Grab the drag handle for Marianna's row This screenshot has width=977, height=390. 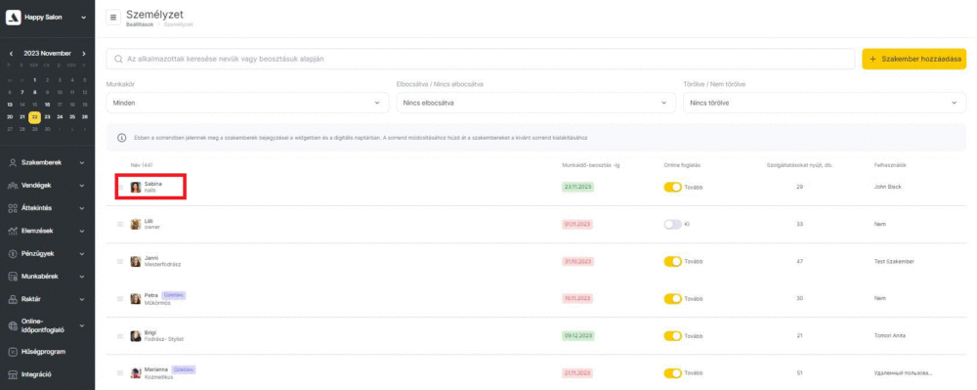[x=120, y=373]
